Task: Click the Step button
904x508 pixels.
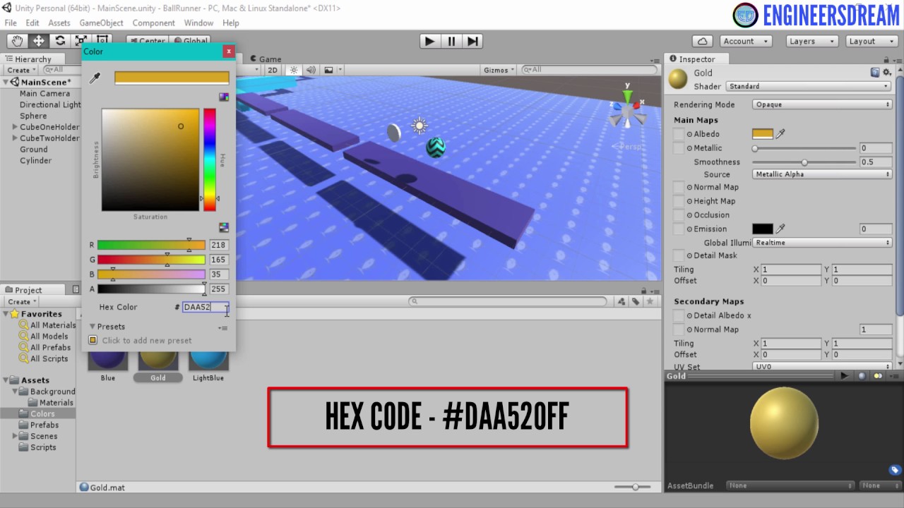Action: [x=473, y=41]
